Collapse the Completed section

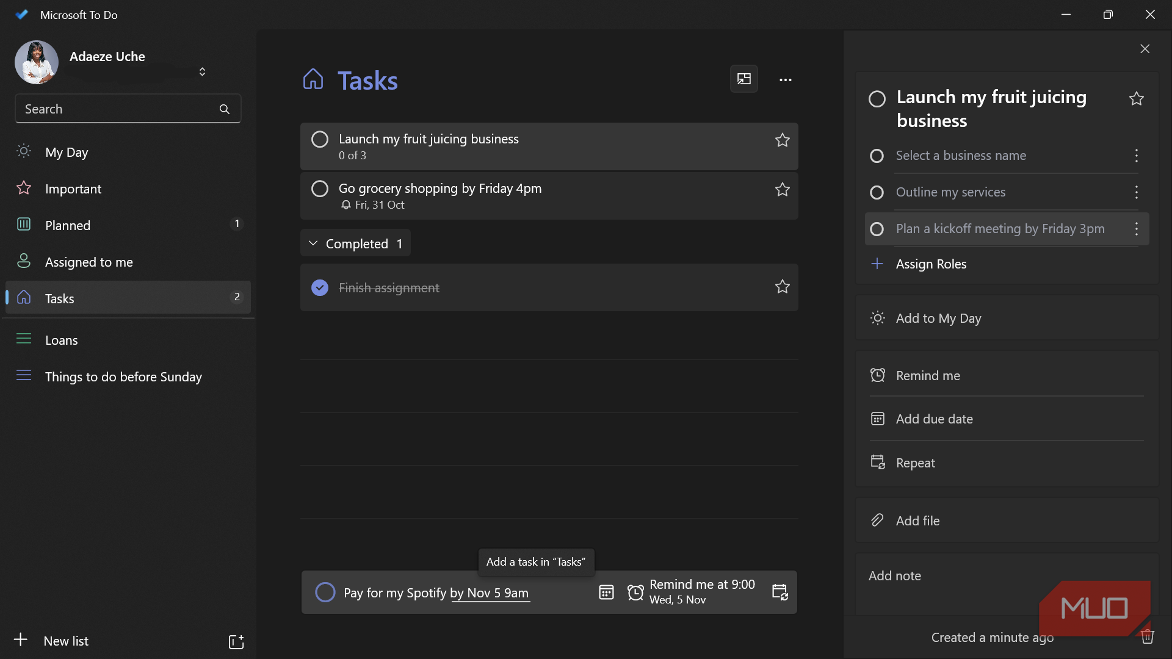pyautogui.click(x=313, y=243)
